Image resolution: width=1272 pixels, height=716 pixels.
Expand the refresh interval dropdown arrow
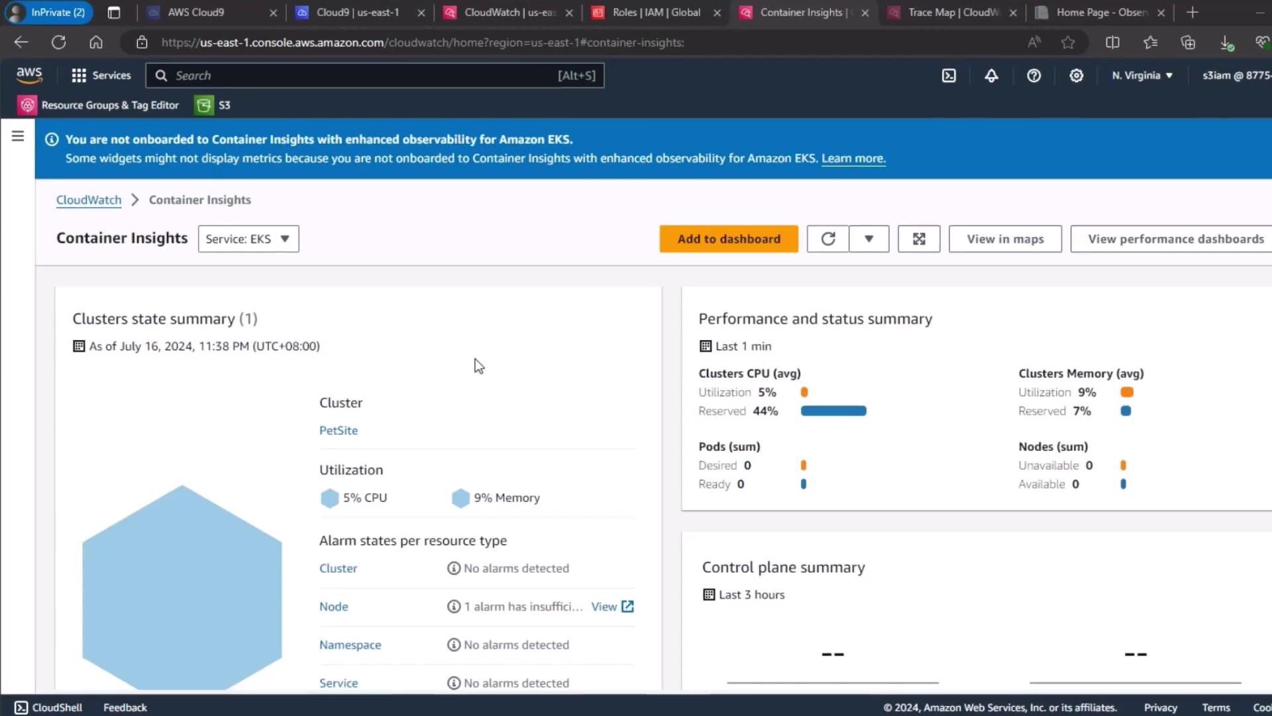tap(869, 239)
